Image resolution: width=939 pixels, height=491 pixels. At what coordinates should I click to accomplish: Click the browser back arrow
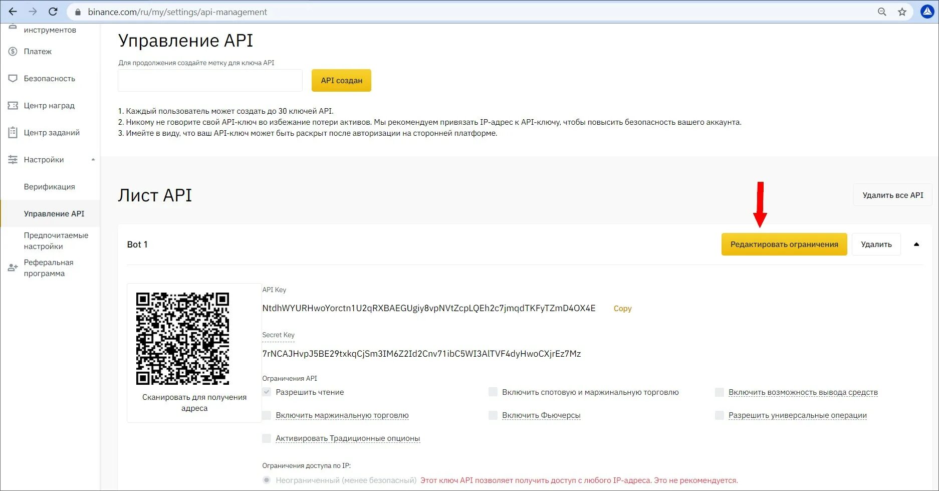tap(13, 12)
